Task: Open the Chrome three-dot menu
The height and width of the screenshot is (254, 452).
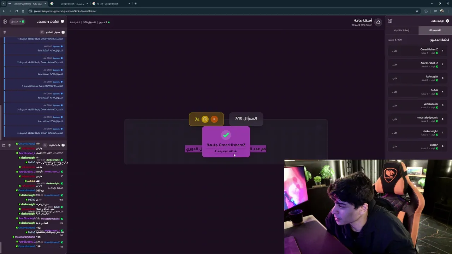Action: coord(448,11)
